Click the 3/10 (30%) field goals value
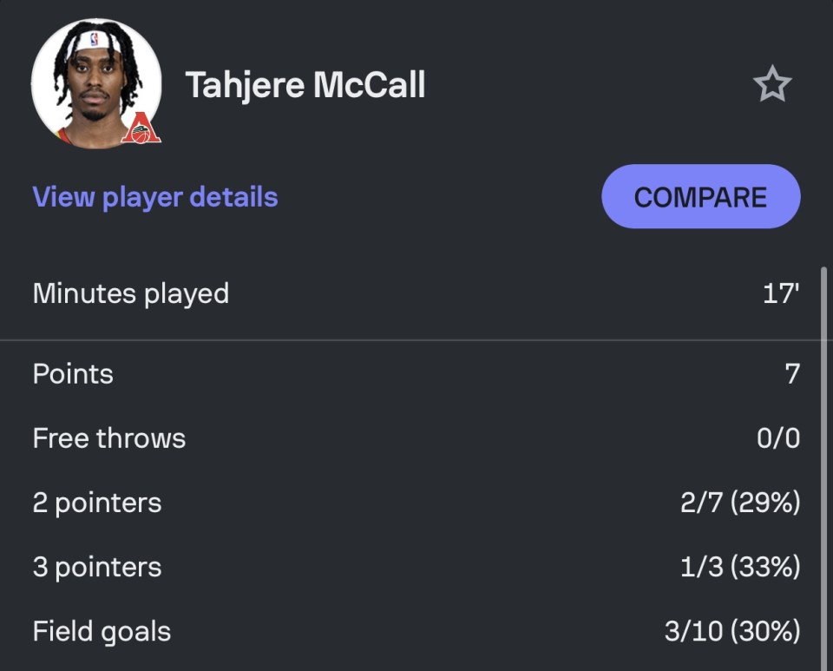Screen dimensions: 833x671 [x=732, y=631]
